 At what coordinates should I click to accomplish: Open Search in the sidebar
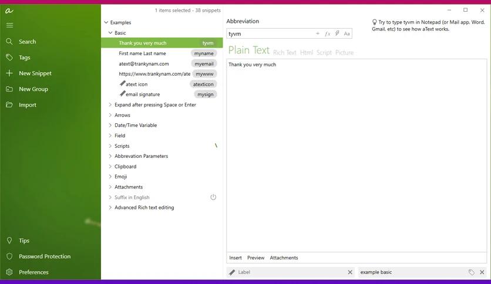[27, 42]
